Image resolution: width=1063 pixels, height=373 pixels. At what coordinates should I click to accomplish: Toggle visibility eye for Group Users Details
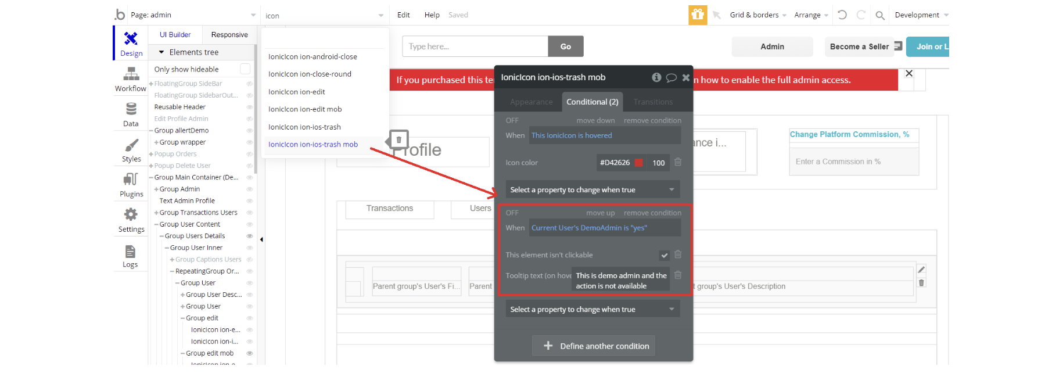coord(250,236)
